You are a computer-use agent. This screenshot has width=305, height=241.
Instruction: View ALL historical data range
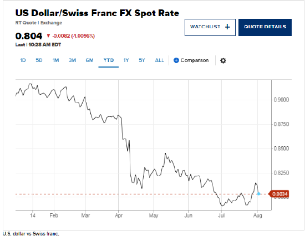point(159,60)
